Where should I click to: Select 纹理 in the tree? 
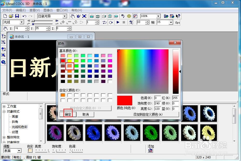pos(15,132)
